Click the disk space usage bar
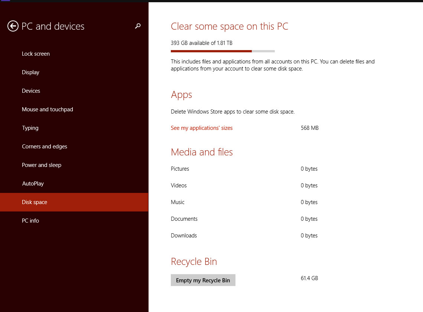The height and width of the screenshot is (312, 423). (x=222, y=51)
